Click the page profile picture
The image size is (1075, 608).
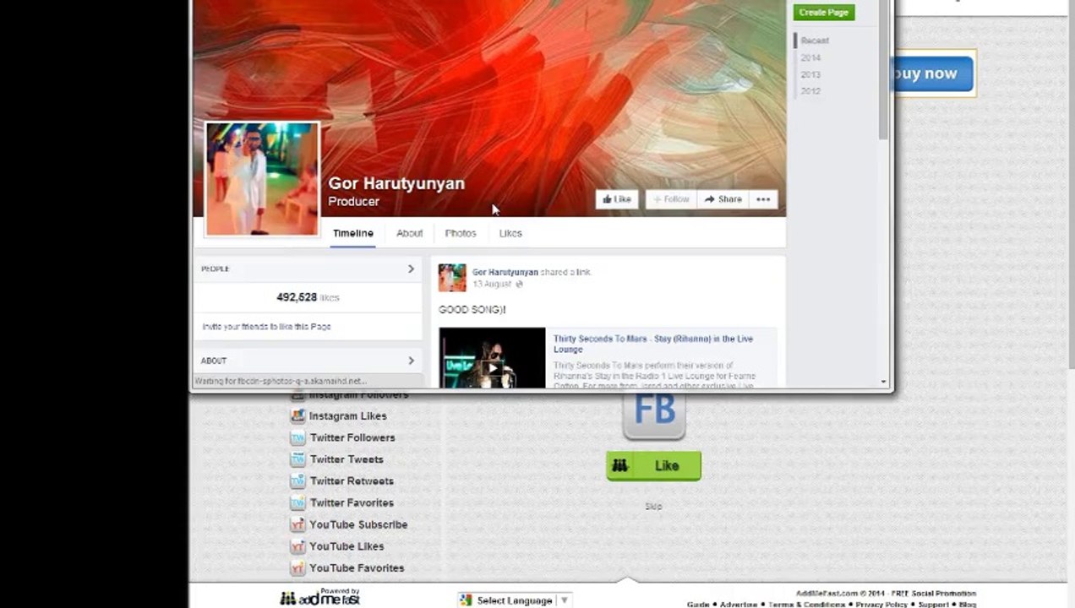click(263, 179)
